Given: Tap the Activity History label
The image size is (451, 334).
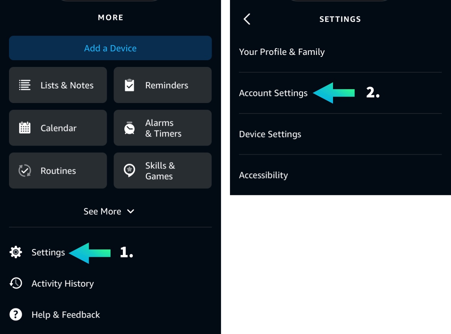Looking at the screenshot, I should tap(63, 284).
